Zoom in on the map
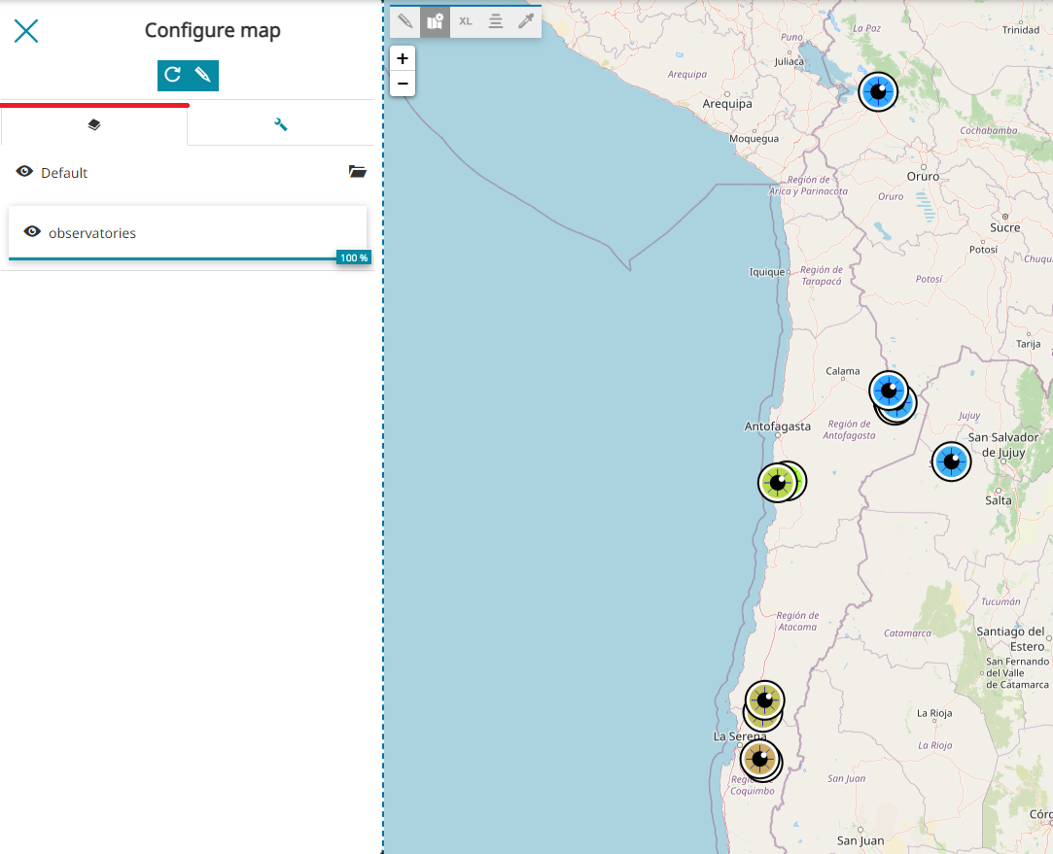This screenshot has width=1053, height=854. click(x=403, y=58)
